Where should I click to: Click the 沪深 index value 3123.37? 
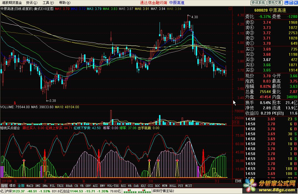click(18, 191)
